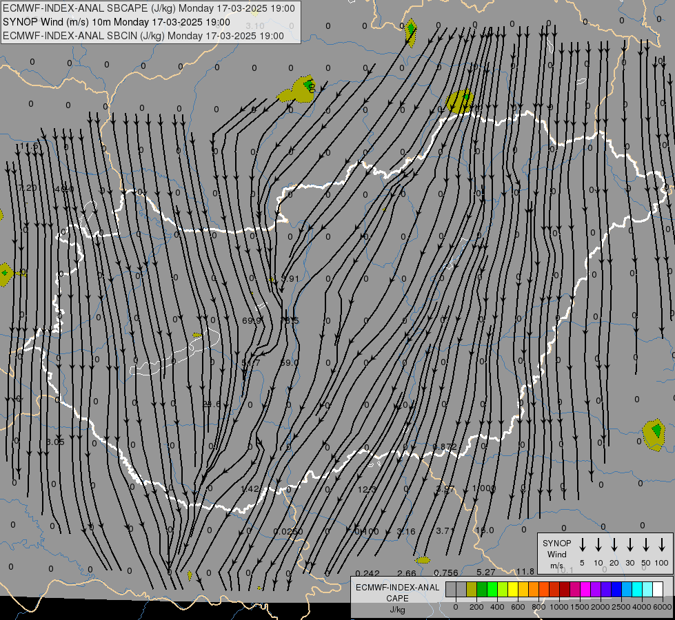Click the 'J/kg' unit label in the CAPE legend
This screenshot has width=675, height=620.
[397, 610]
